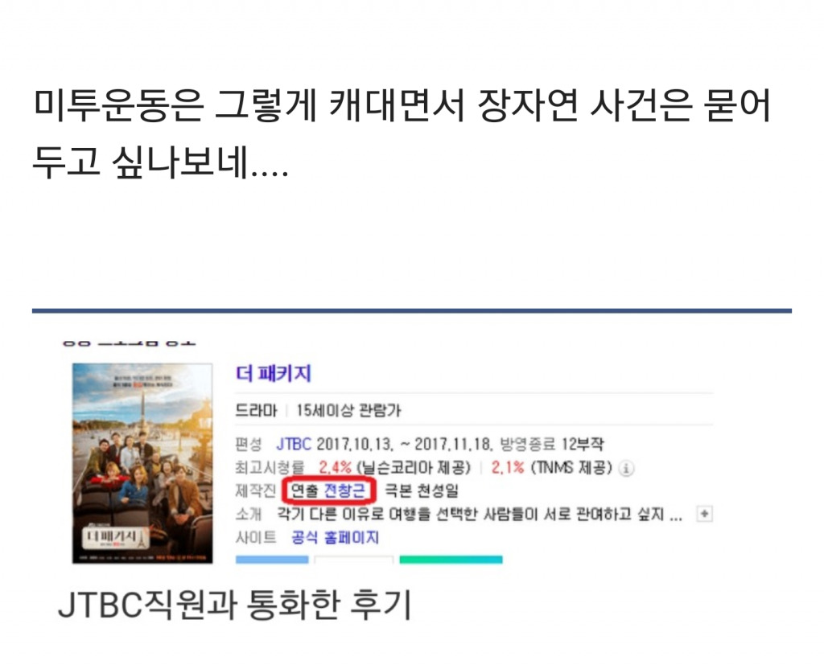Open the 더 패키지 drama poster thumbnail
Viewport: 824px width, 669px height.
(142, 463)
